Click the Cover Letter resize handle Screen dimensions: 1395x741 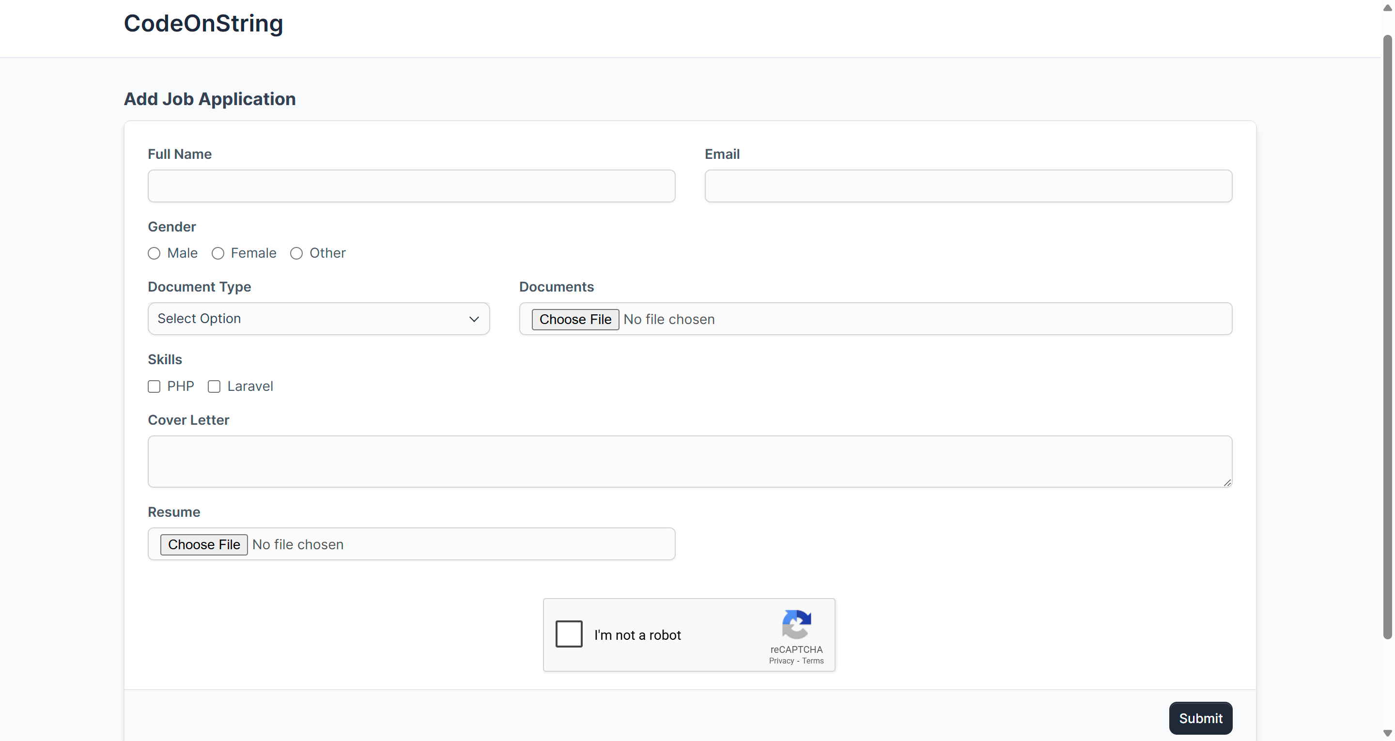tap(1227, 482)
